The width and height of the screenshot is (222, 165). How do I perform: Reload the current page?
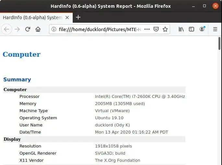(x=28, y=29)
